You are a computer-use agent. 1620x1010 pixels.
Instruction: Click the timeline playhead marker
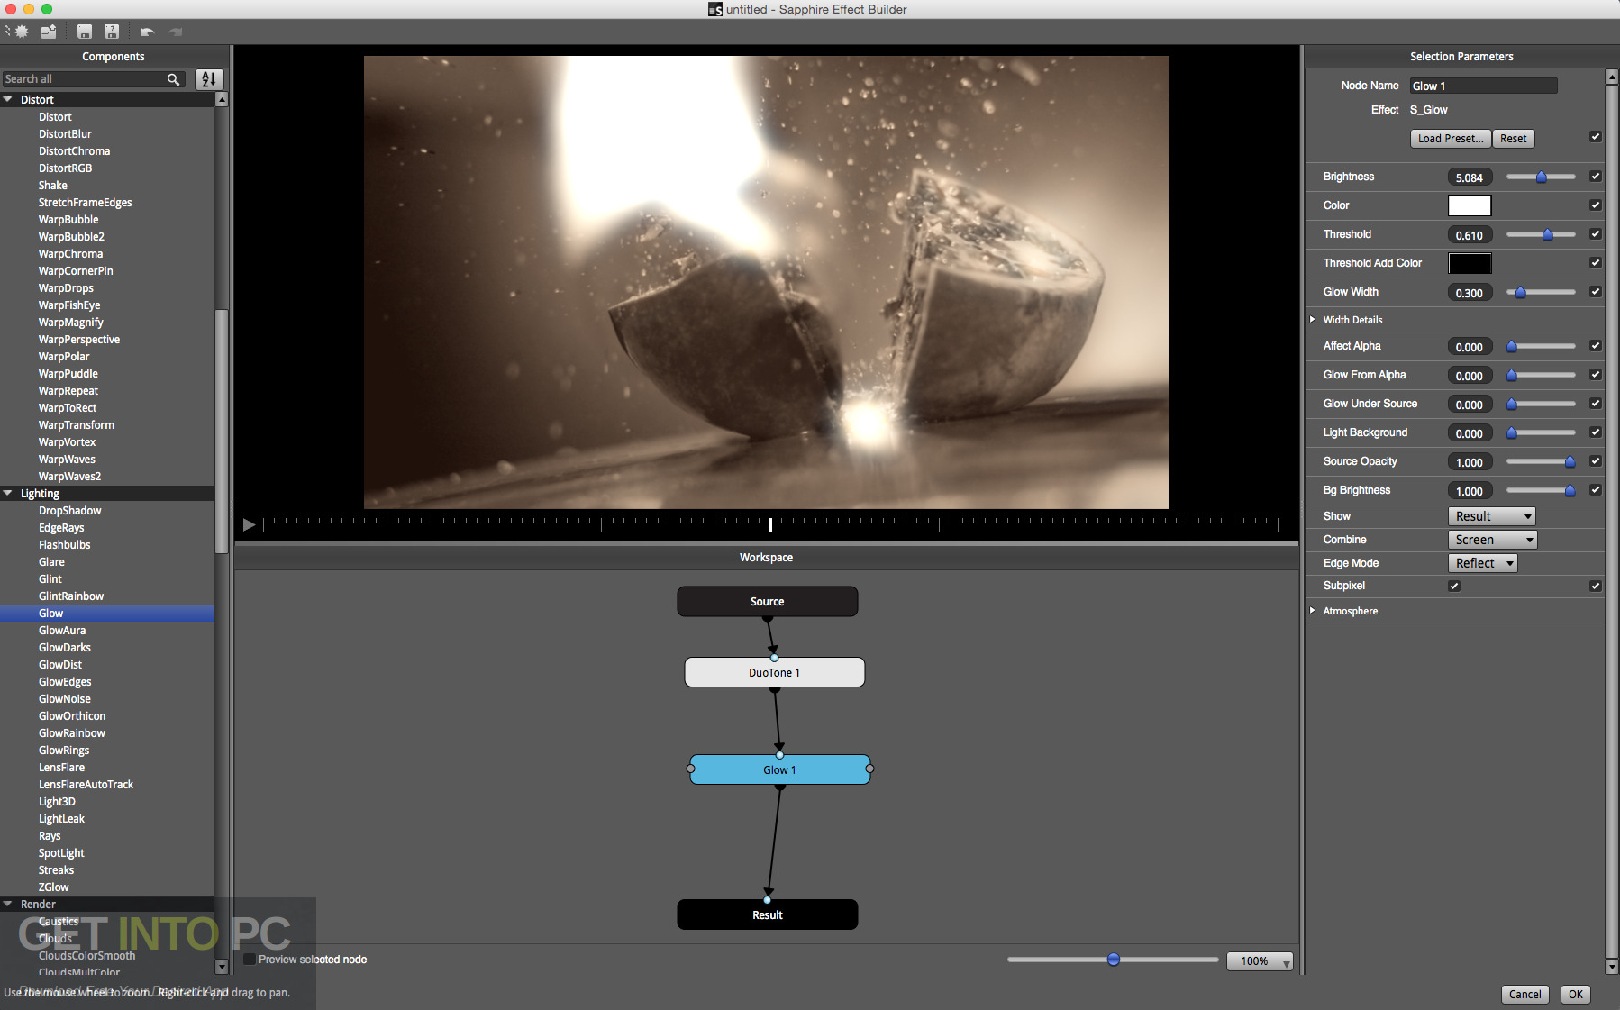(770, 523)
